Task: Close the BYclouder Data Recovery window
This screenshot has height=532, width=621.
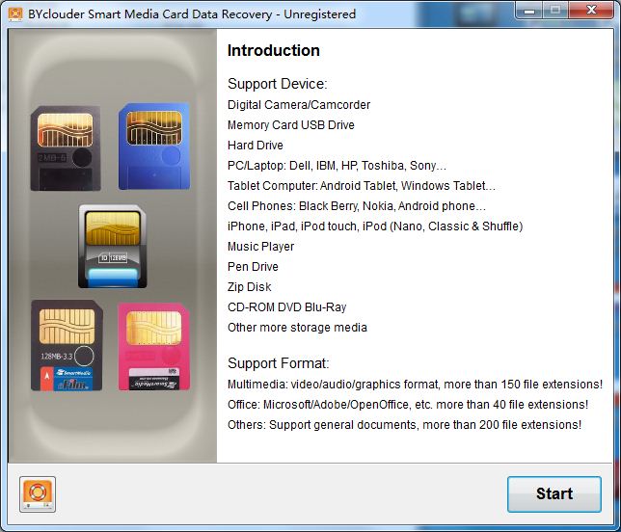Action: tap(591, 11)
